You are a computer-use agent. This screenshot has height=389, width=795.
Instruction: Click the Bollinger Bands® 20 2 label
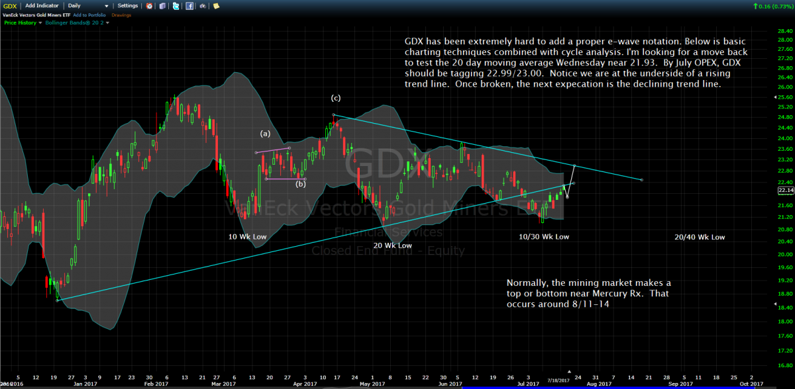[74, 22]
